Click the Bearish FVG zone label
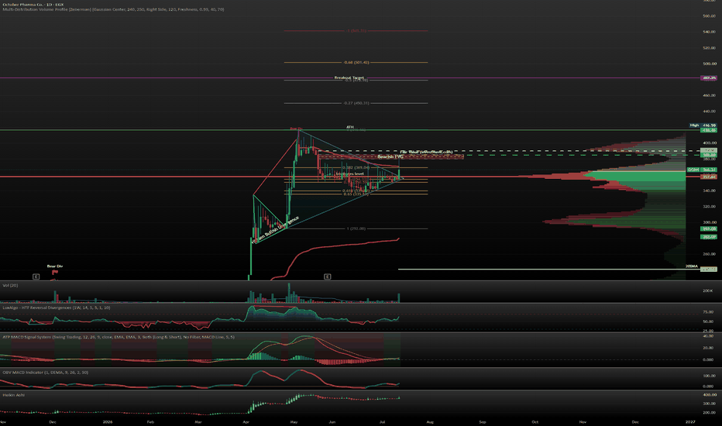Screen dimensions: 722x426 coord(390,157)
